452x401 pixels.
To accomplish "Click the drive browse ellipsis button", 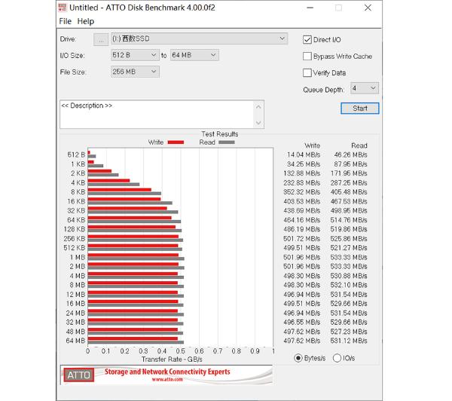I will [101, 39].
